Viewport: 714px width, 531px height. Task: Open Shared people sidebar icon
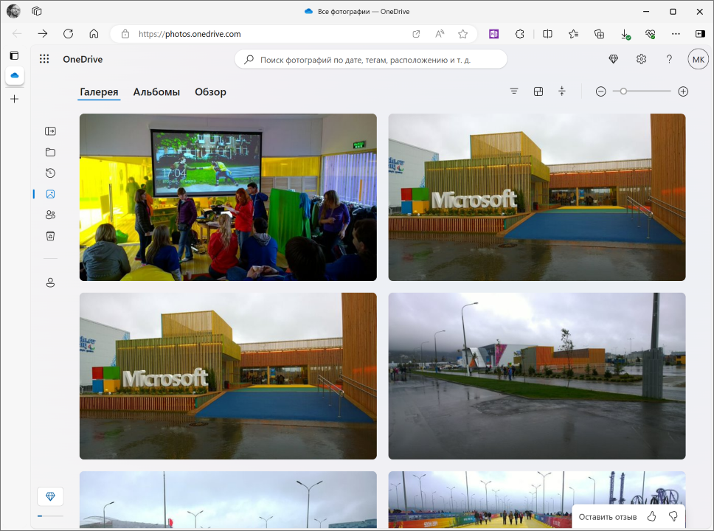click(51, 215)
